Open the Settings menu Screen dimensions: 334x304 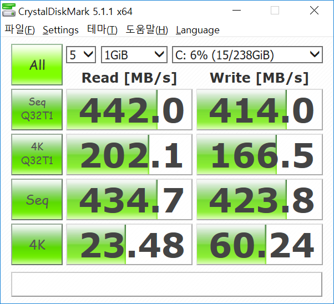[x=60, y=30]
